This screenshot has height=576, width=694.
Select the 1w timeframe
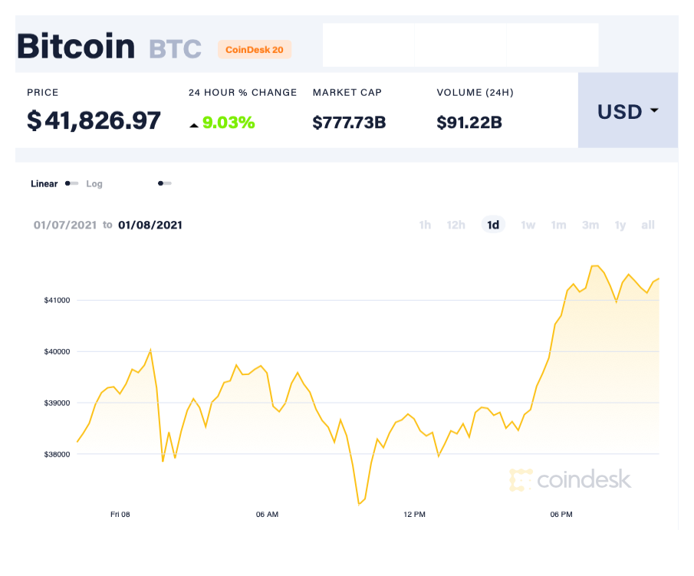[x=528, y=225]
